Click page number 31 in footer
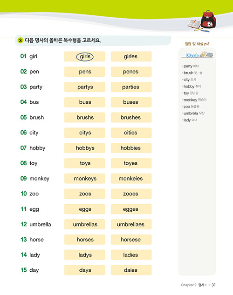 click(x=213, y=285)
